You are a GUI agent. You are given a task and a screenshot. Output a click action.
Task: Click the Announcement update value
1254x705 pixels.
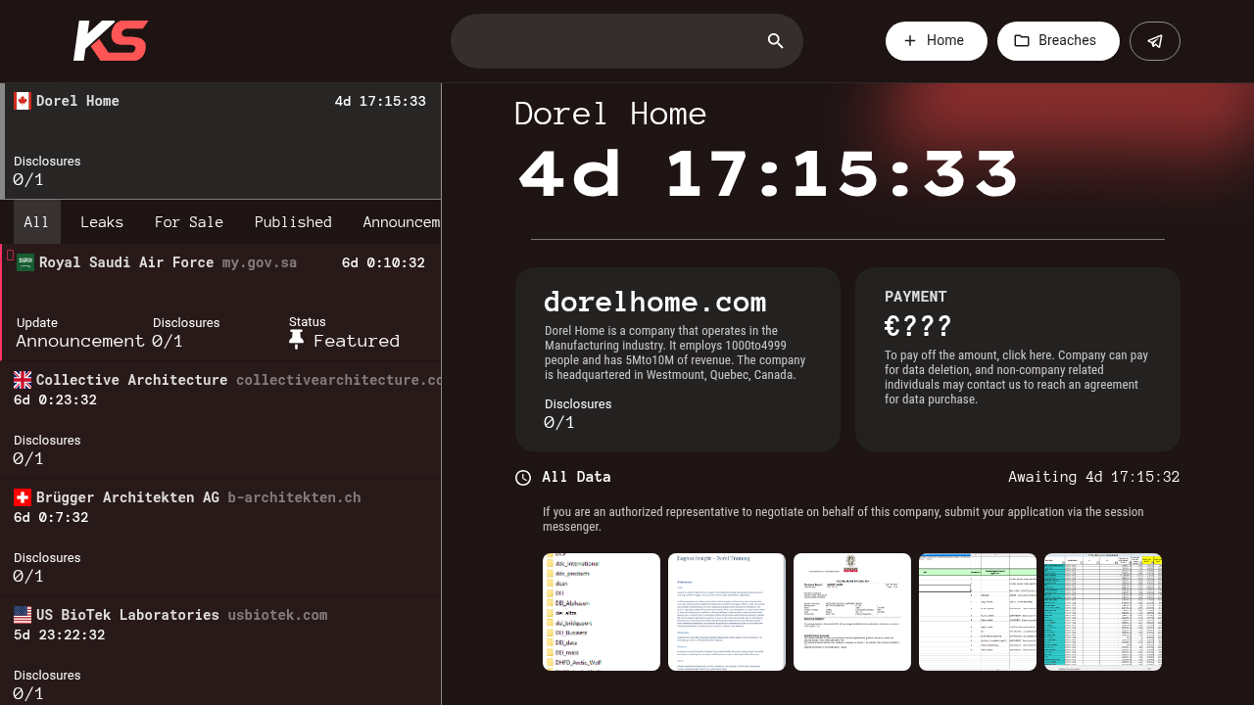pyautogui.click(x=80, y=341)
